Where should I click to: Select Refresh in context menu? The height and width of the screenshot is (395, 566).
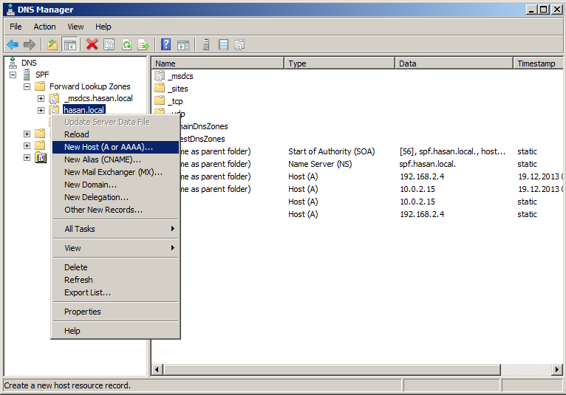(x=115, y=280)
